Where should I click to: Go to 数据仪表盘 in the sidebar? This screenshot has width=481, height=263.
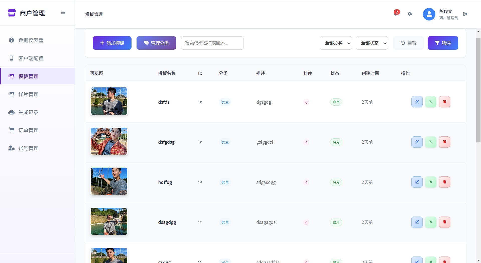pos(31,40)
